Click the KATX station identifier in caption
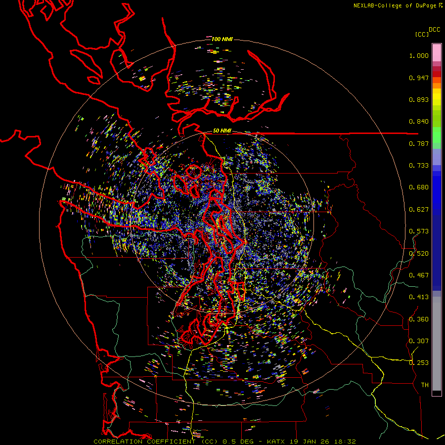445x445 pixels. (276, 442)
